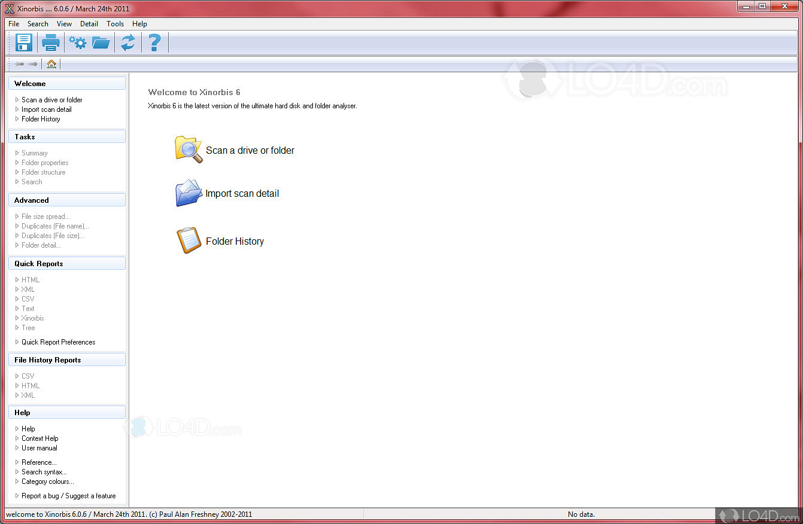Click Duplicates (File size)... option
The height and width of the screenshot is (524, 803).
point(53,236)
